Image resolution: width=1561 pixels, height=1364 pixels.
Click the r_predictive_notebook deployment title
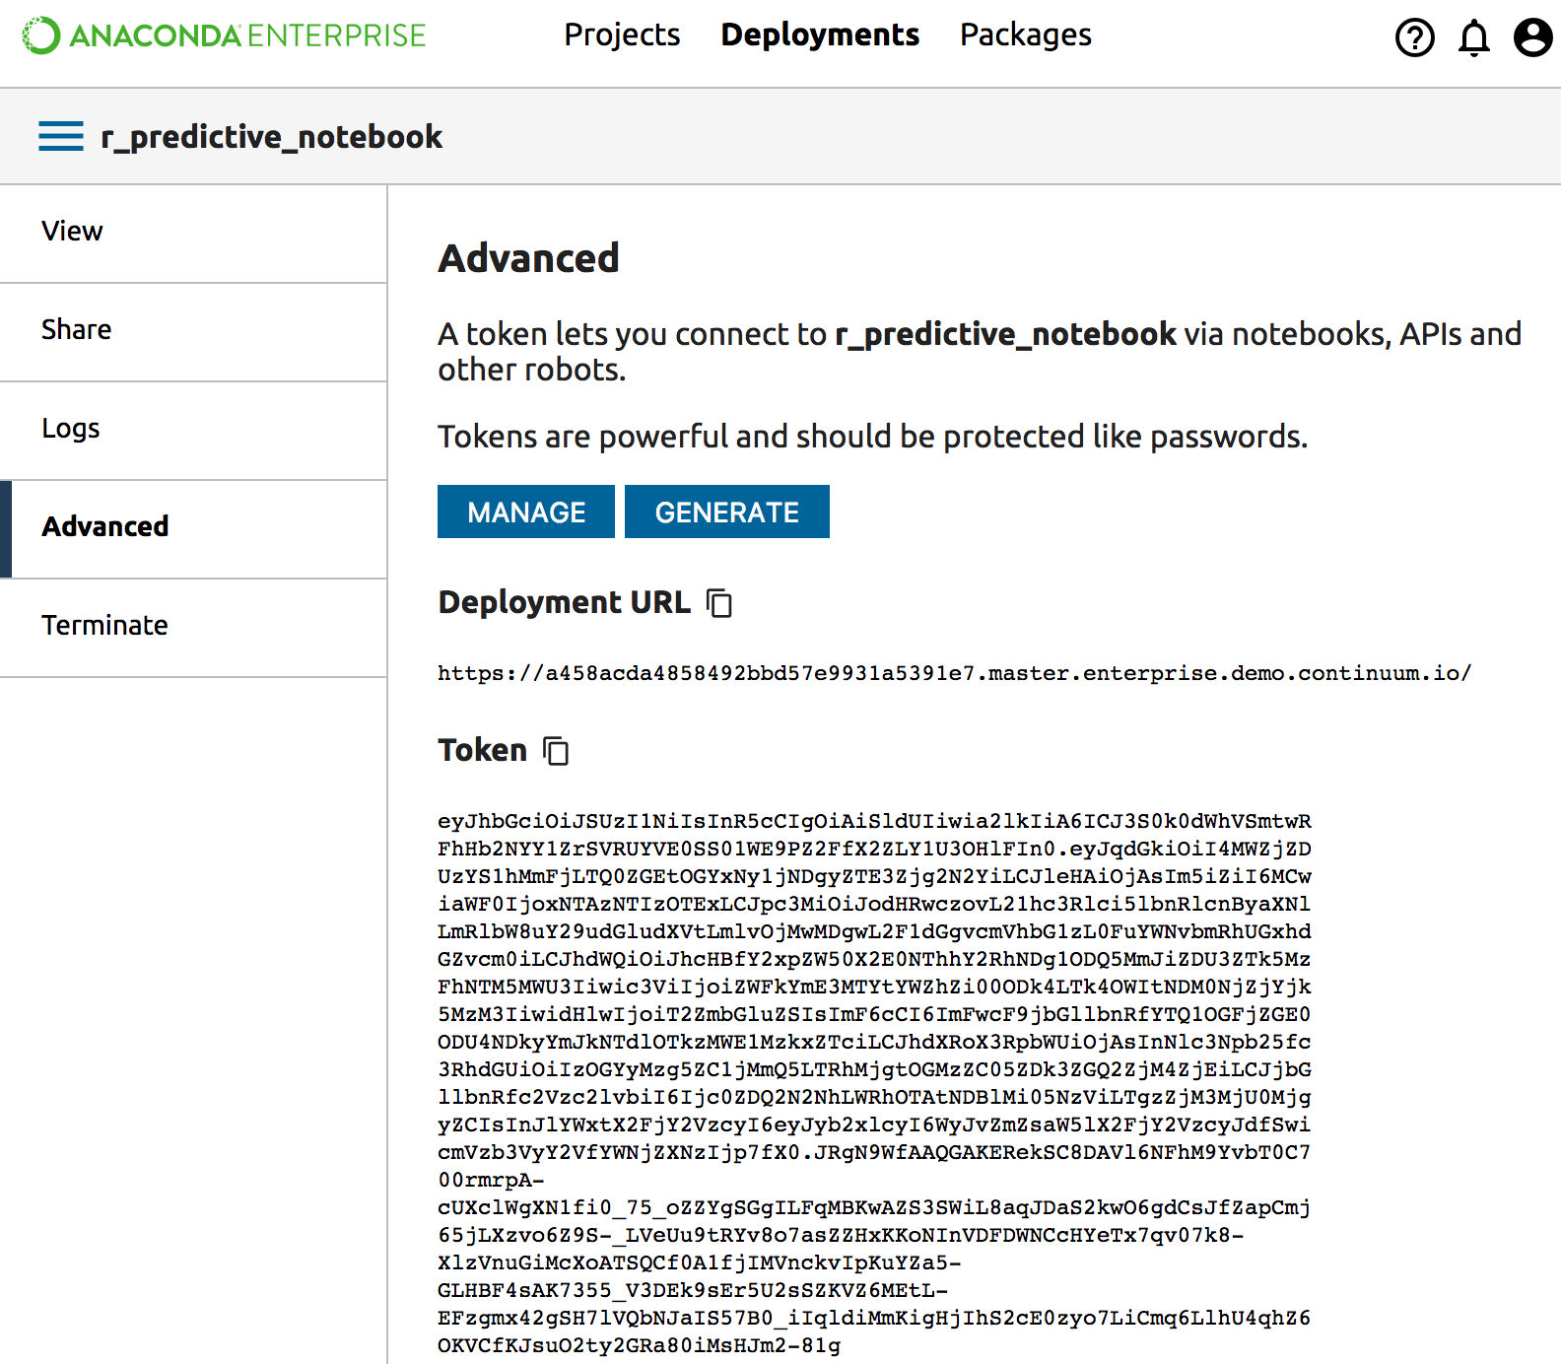click(x=272, y=137)
